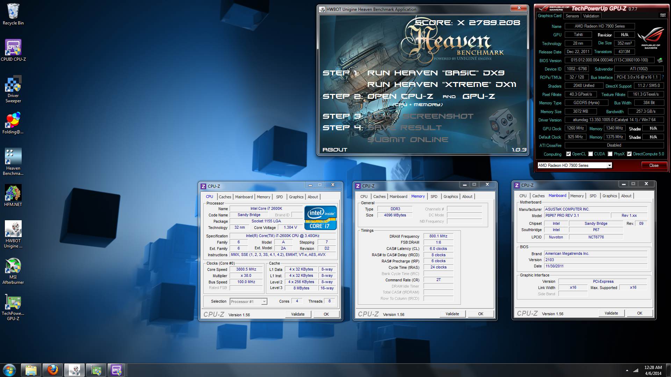Click OK in the CPU-Z Mainboard window
671x377 pixels.
click(640, 313)
